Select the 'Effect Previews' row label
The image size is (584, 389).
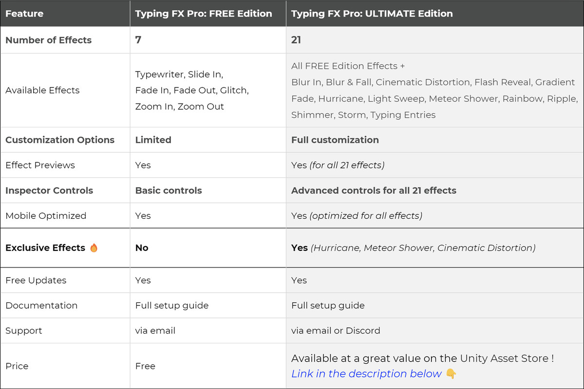pos(40,165)
